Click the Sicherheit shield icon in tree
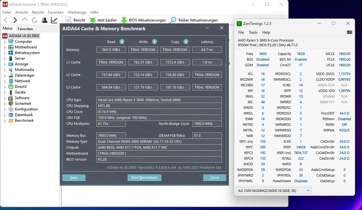The image size is (362, 210). coord(11,104)
